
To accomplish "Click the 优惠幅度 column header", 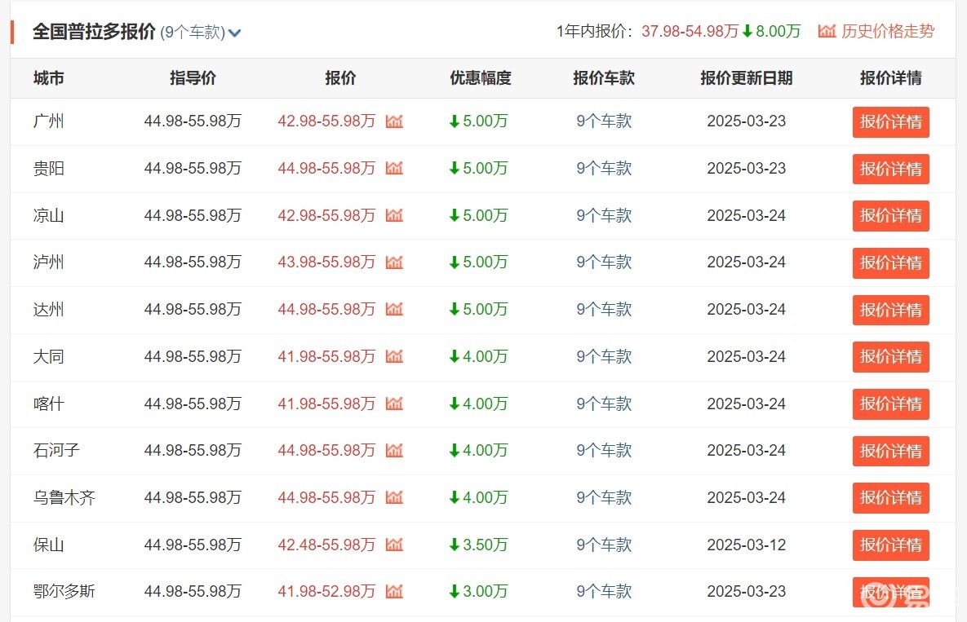I will pos(481,78).
